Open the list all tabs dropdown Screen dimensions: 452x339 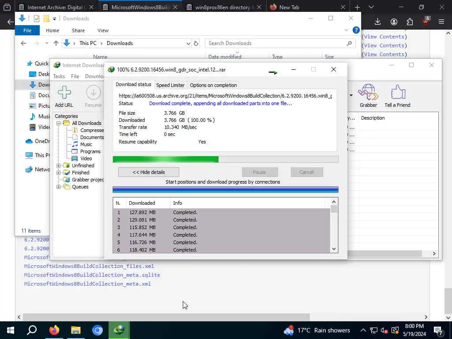(371, 7)
